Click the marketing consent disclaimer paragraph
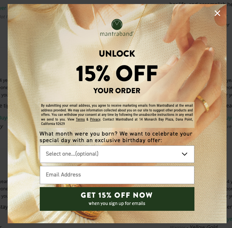232x228 pixels. pos(117,115)
